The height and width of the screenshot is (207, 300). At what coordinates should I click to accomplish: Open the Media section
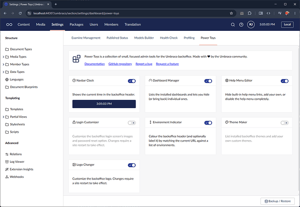40,24
